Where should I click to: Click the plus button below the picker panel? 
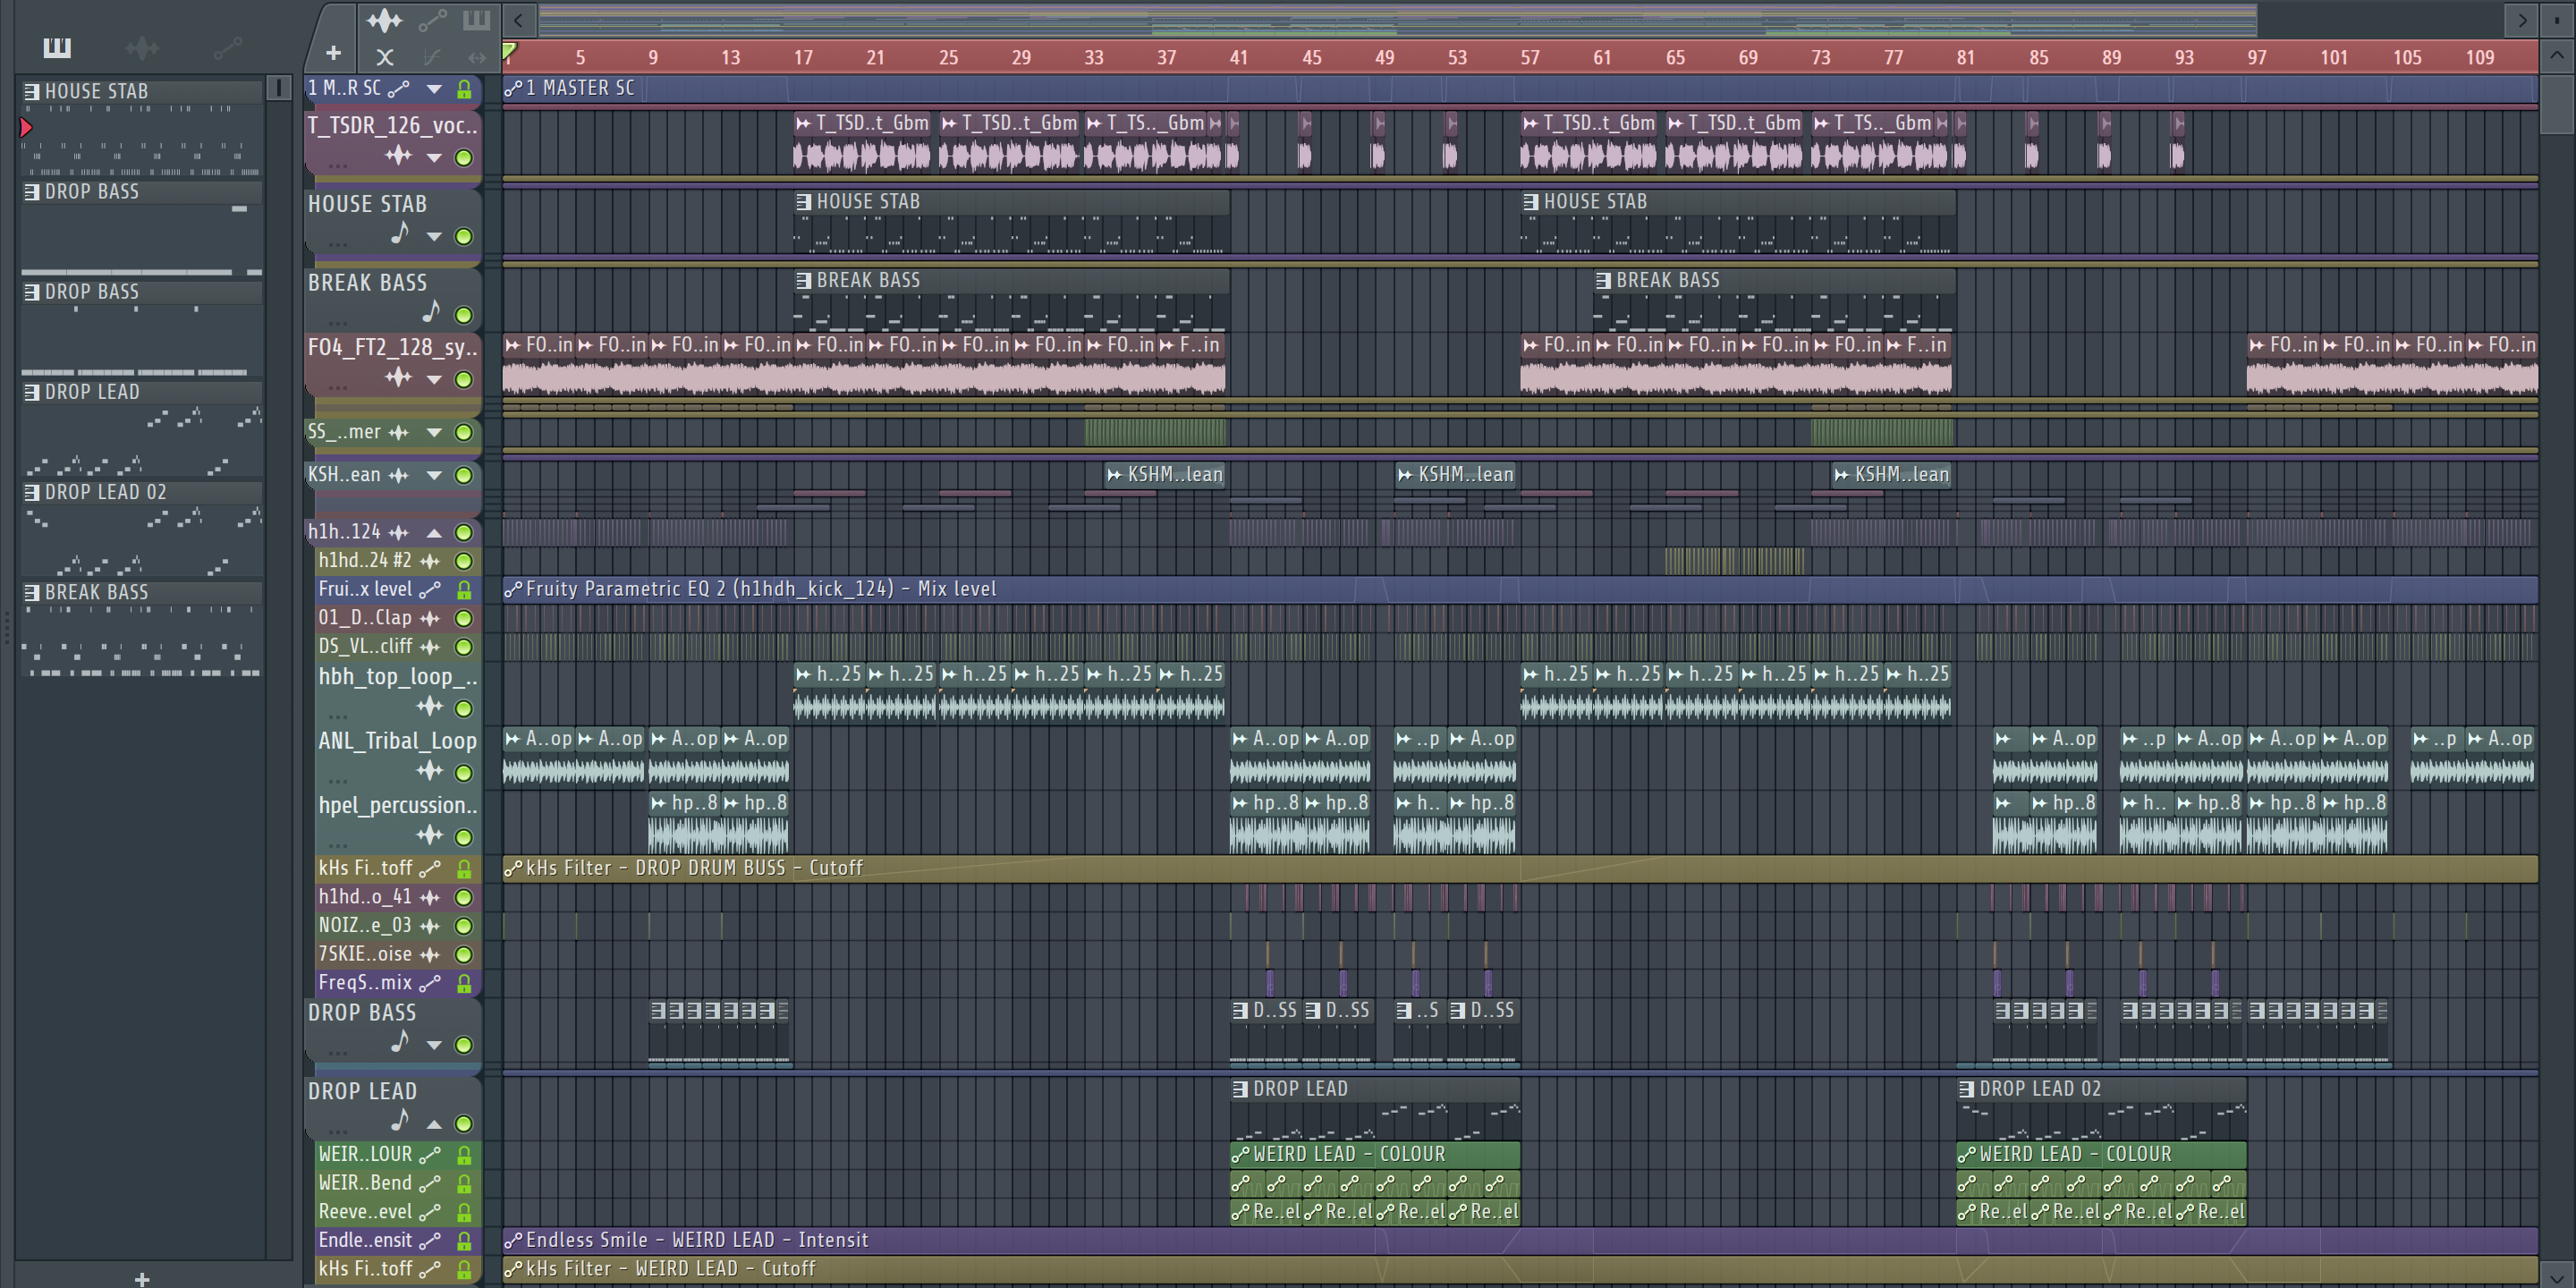142,1278
